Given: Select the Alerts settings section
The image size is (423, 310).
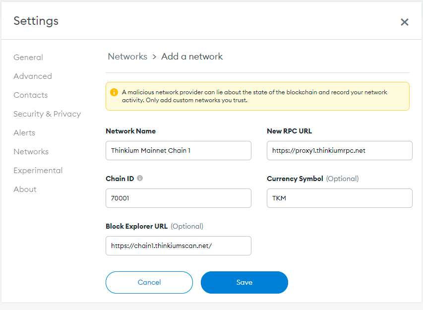Looking at the screenshot, I should tap(24, 133).
